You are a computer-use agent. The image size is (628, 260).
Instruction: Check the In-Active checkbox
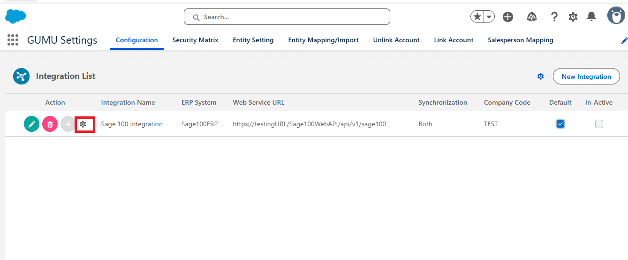[x=599, y=124]
